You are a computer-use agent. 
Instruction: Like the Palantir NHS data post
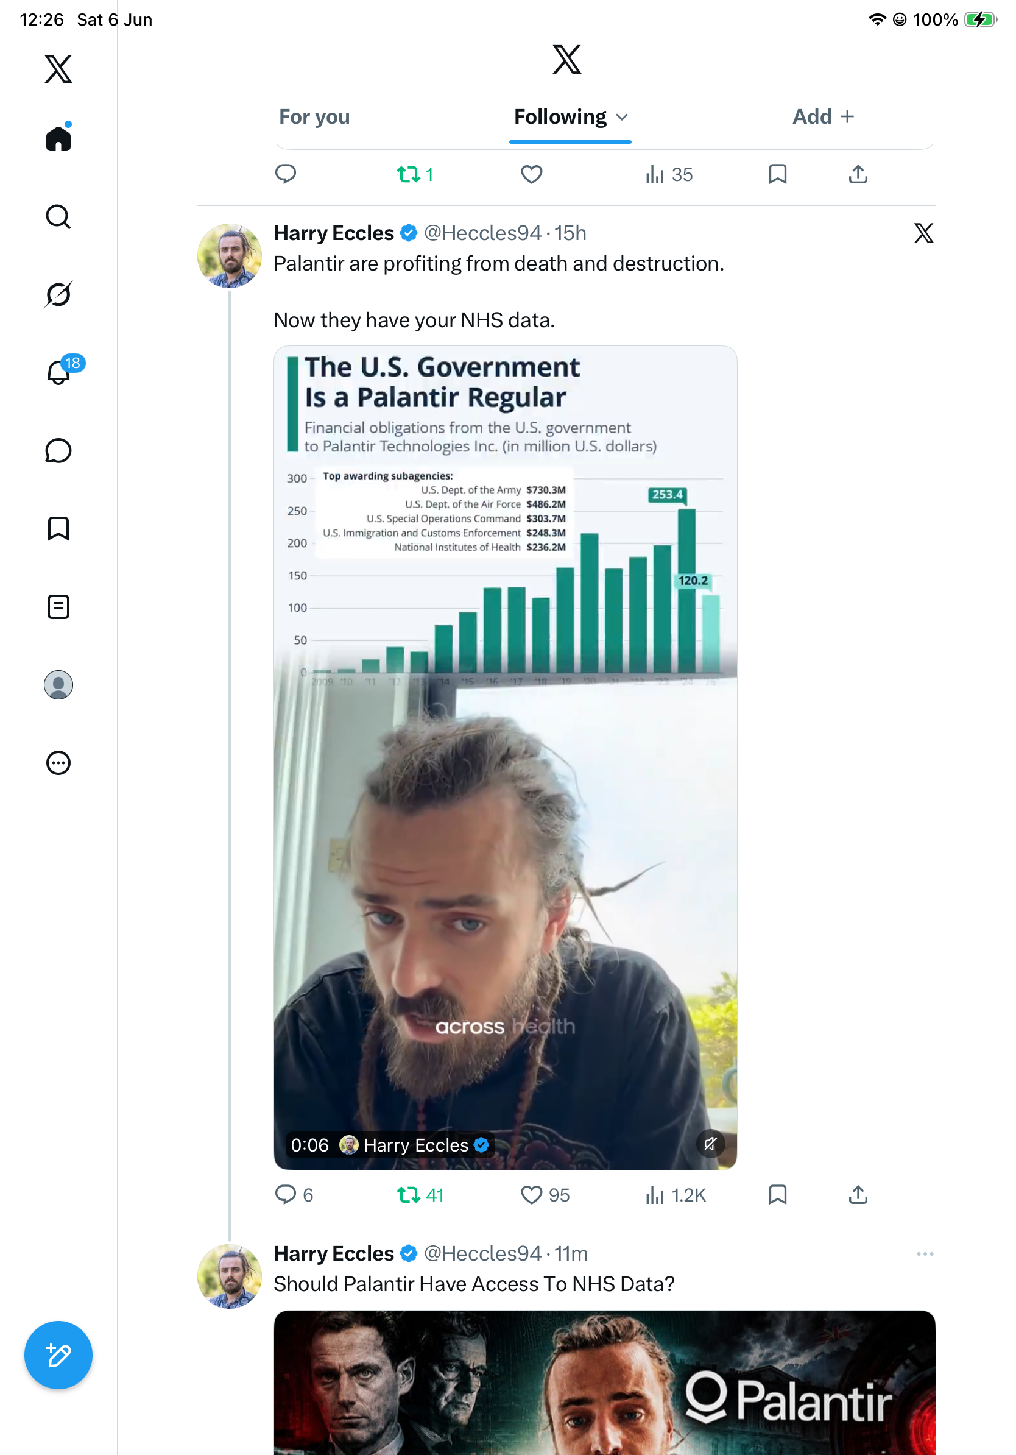(531, 1195)
